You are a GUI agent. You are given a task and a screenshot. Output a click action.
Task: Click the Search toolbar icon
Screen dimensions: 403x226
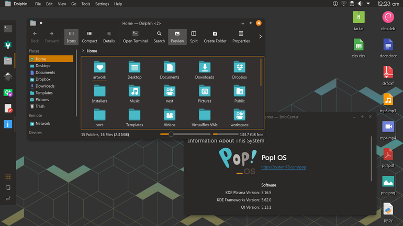[x=159, y=37]
